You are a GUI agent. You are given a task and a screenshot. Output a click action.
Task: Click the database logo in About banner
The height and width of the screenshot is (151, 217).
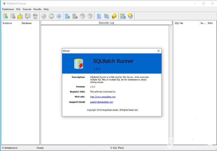79,64
